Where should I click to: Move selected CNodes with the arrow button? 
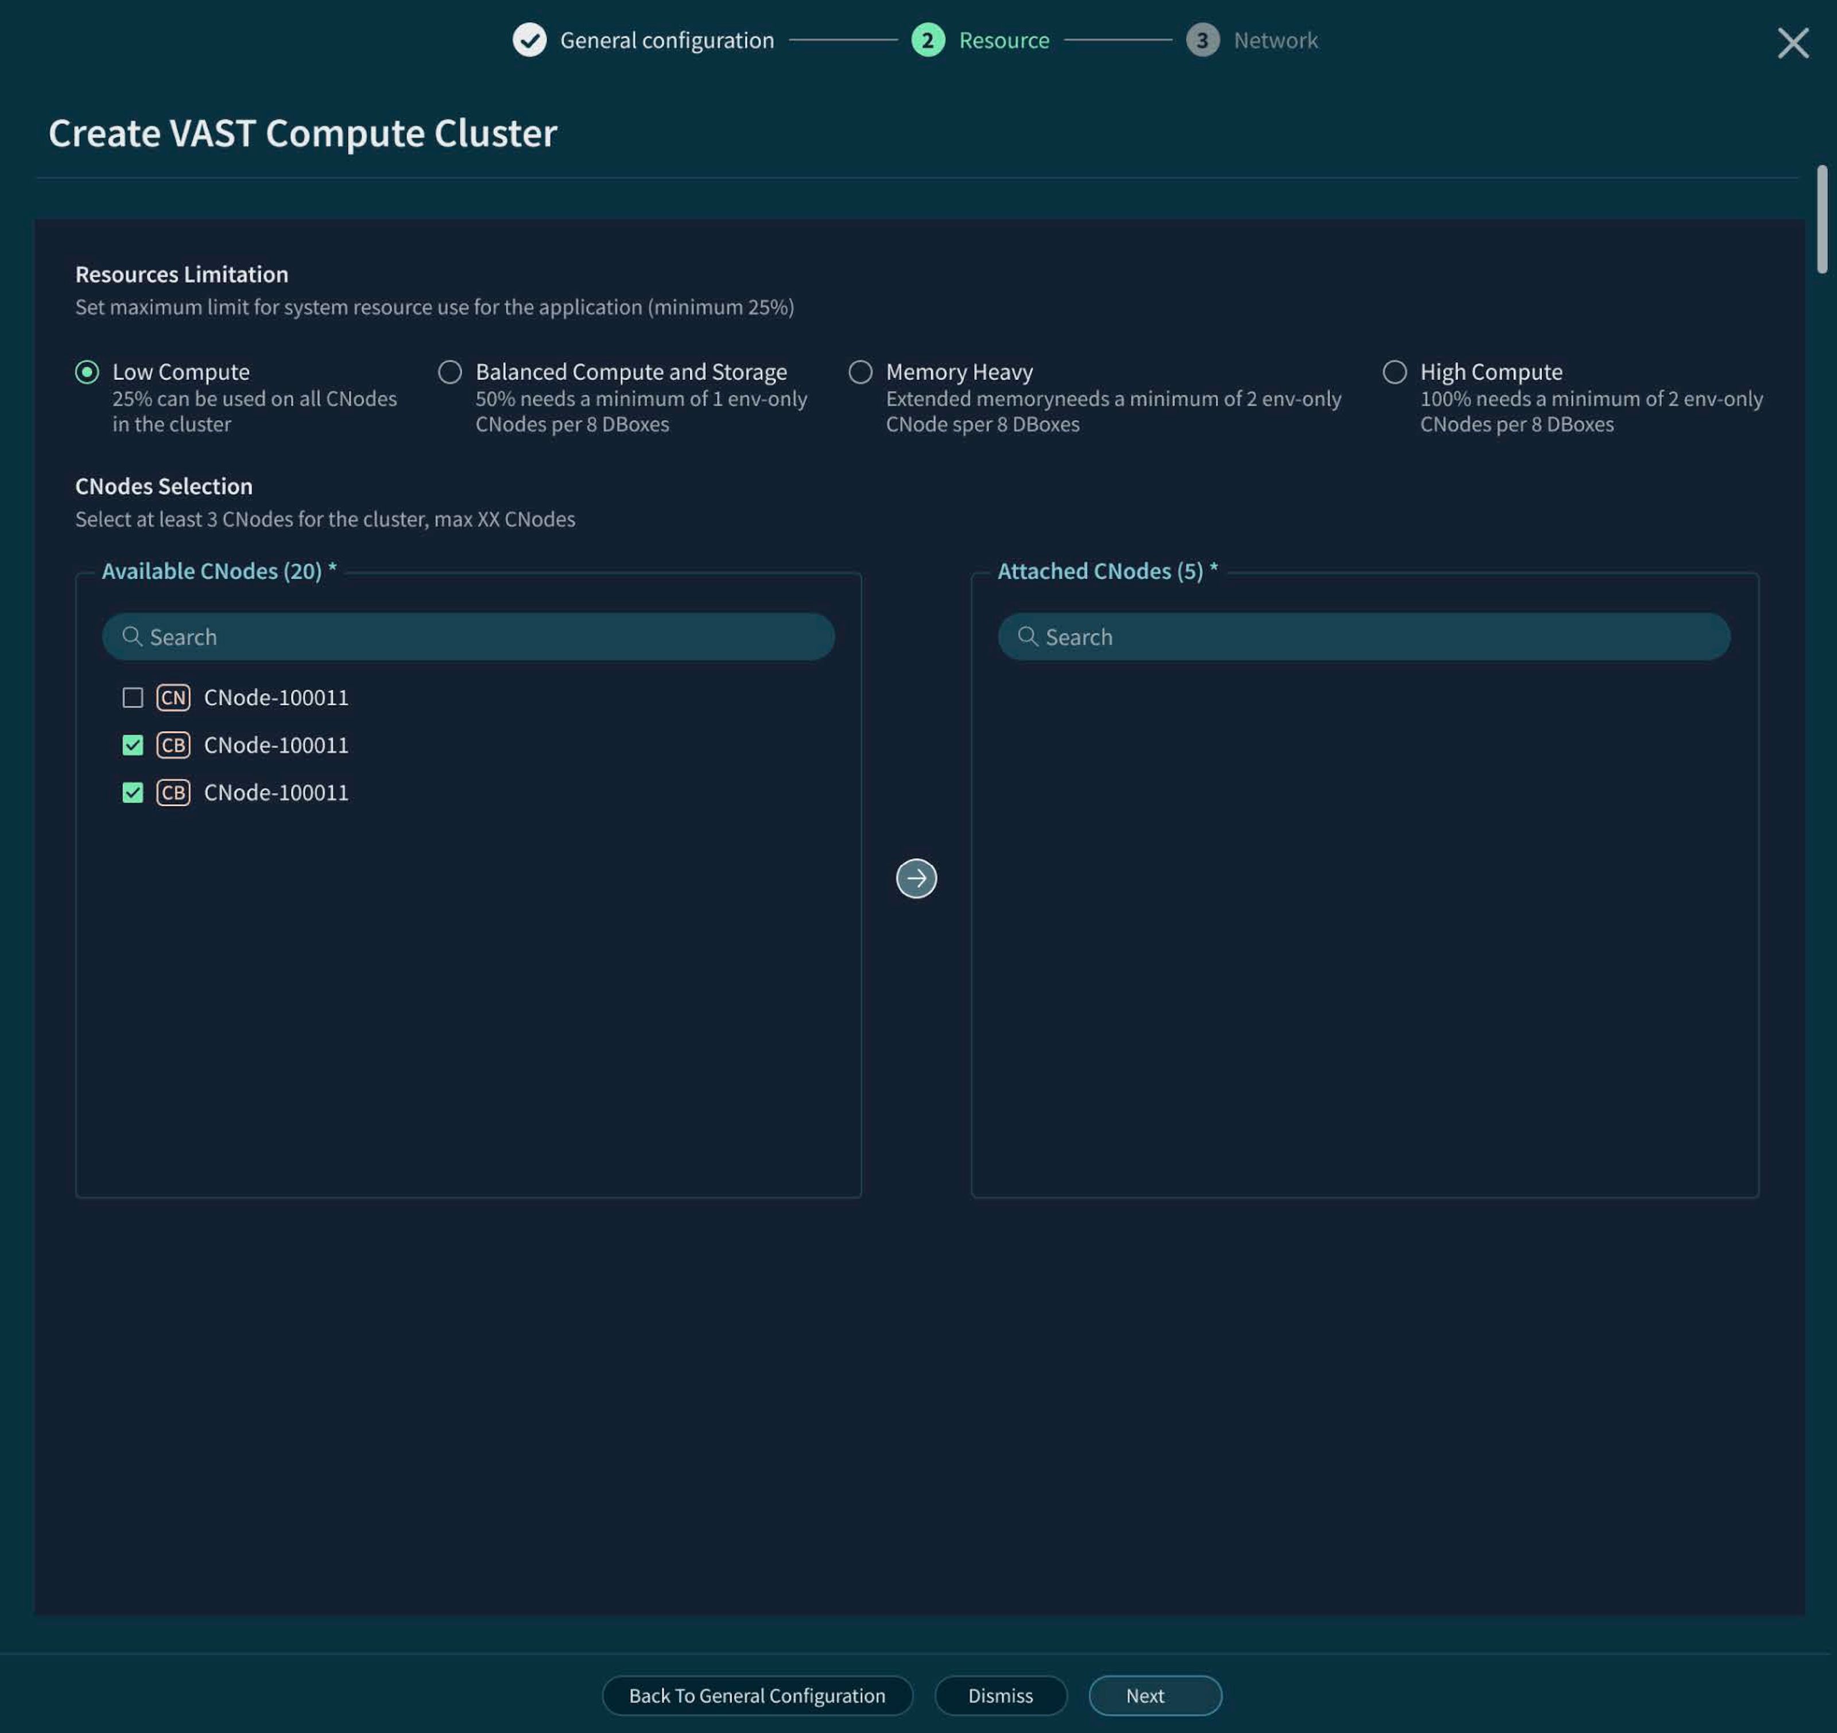(916, 879)
